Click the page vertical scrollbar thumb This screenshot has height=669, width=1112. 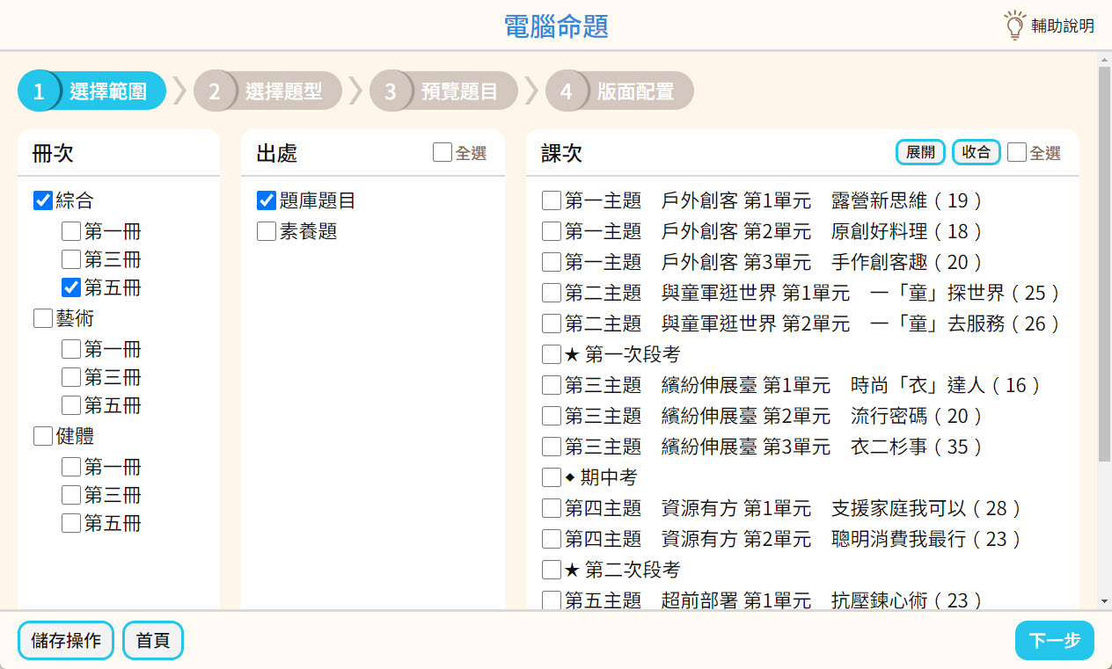[x=1105, y=264]
